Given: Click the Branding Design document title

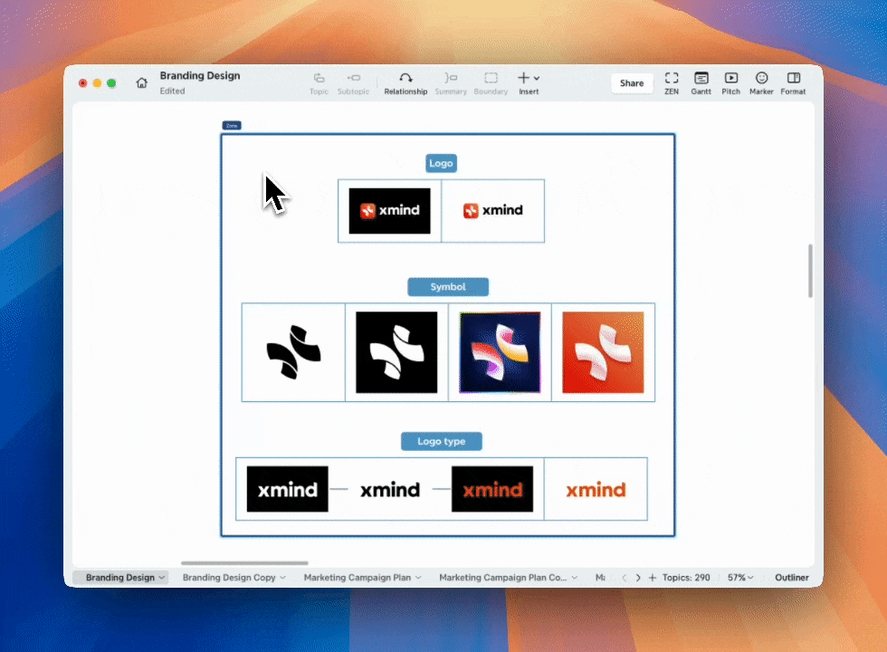Looking at the screenshot, I should (200, 76).
